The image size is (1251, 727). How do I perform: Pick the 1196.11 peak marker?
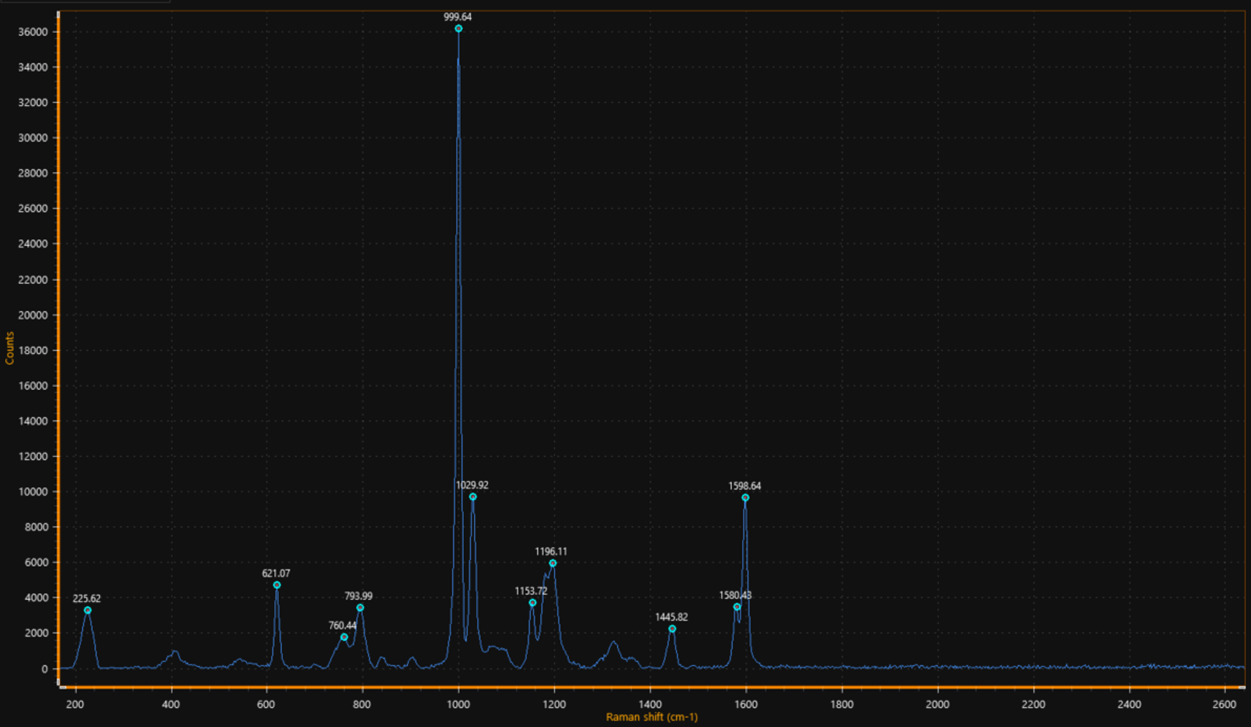(x=553, y=563)
